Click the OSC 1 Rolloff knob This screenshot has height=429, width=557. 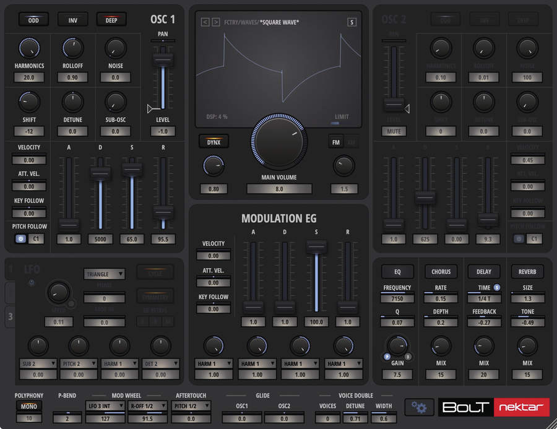pos(72,48)
